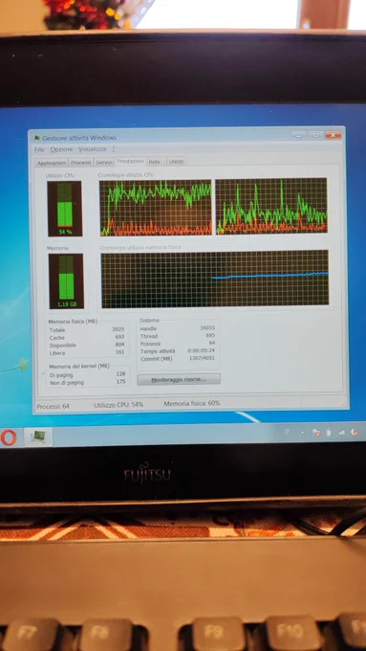366x651 pixels.
Task: Click the physical memory history graph
Action: click(215, 279)
